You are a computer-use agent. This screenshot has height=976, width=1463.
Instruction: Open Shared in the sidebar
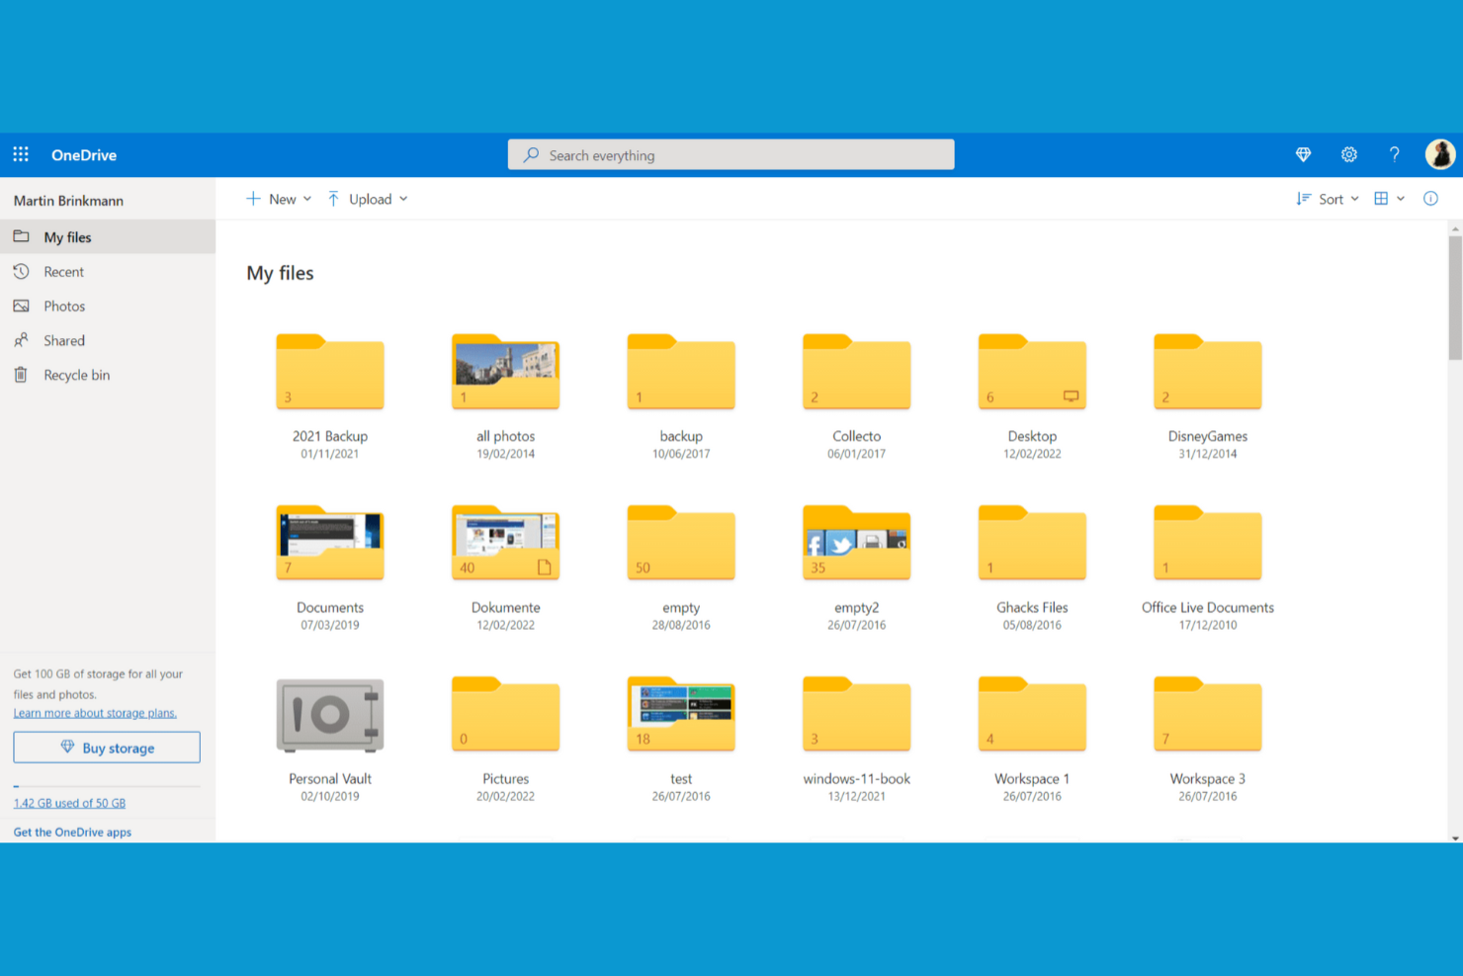pos(108,340)
